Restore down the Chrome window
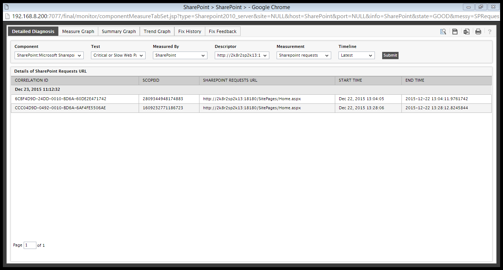This screenshot has width=503, height=270. pyautogui.click(x=481, y=7)
